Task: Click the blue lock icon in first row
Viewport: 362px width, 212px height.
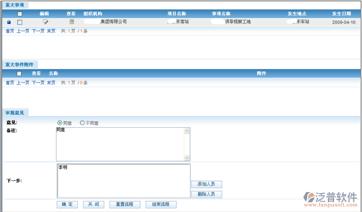Action: [9, 22]
